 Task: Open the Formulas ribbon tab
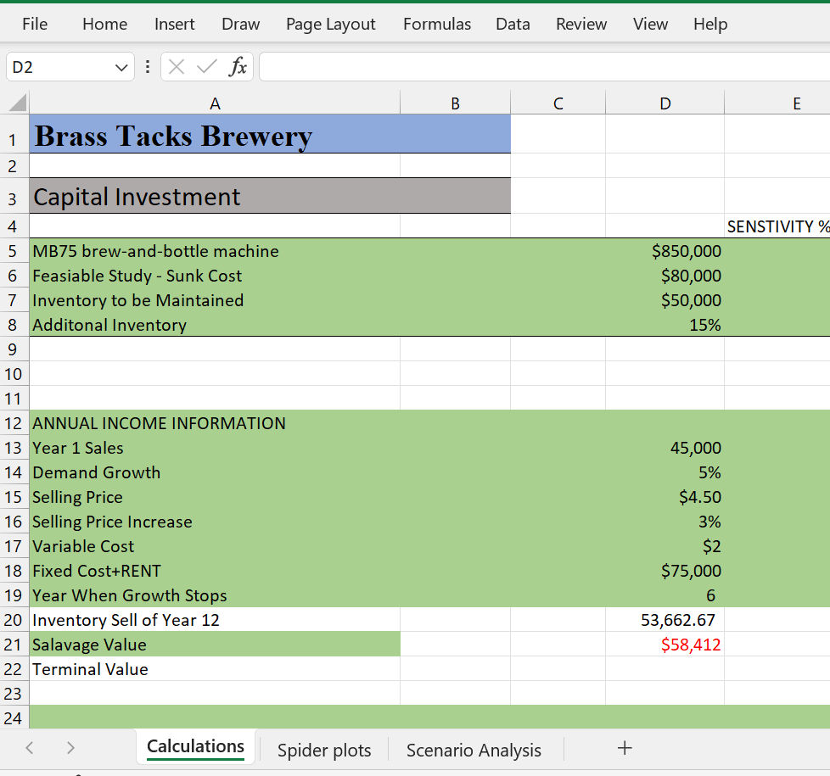pos(437,24)
